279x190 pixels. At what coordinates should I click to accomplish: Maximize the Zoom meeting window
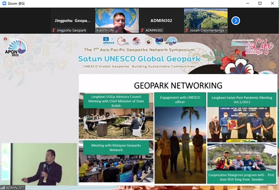pos(260,3)
